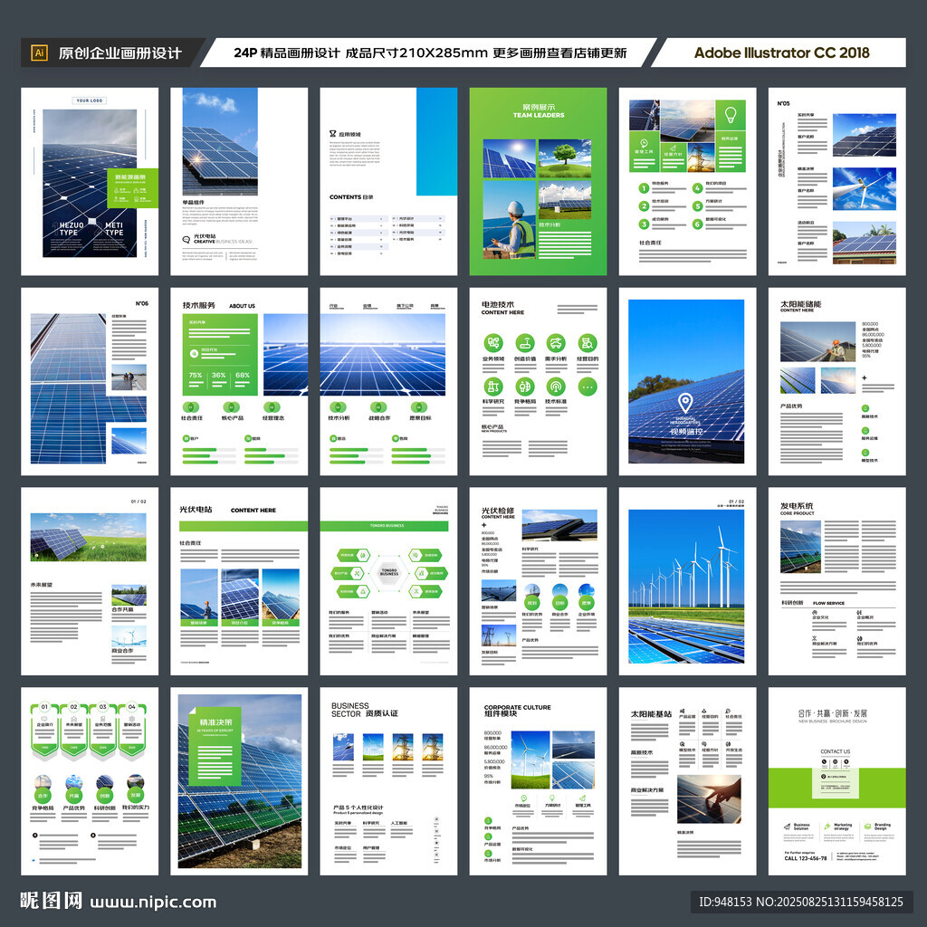Click the green TONGRO BUSINESS header bar
Viewport: 927px width, 927px height.
[384, 526]
